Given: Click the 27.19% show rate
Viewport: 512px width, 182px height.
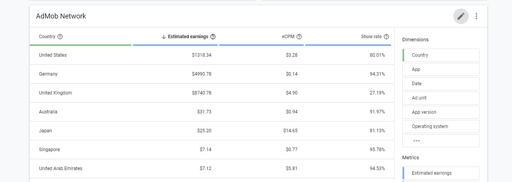Looking at the screenshot, I should 377,93.
